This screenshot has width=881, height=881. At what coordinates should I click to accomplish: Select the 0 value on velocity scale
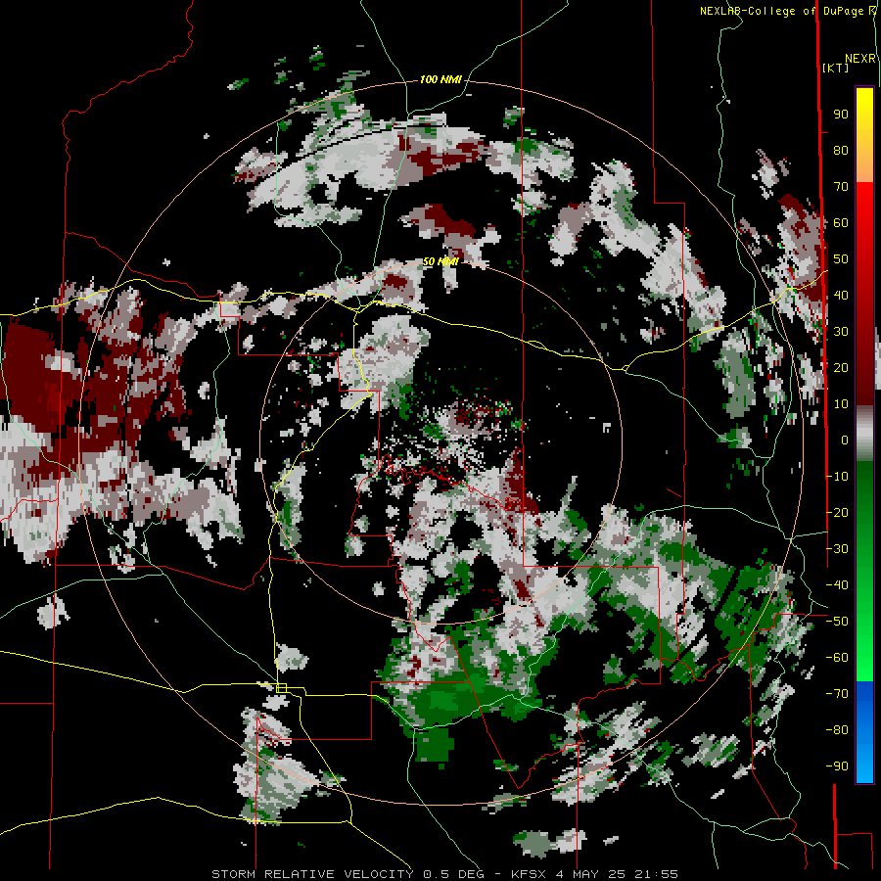[845, 440]
